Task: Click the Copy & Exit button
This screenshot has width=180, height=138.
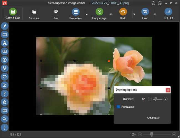Action: (12, 14)
